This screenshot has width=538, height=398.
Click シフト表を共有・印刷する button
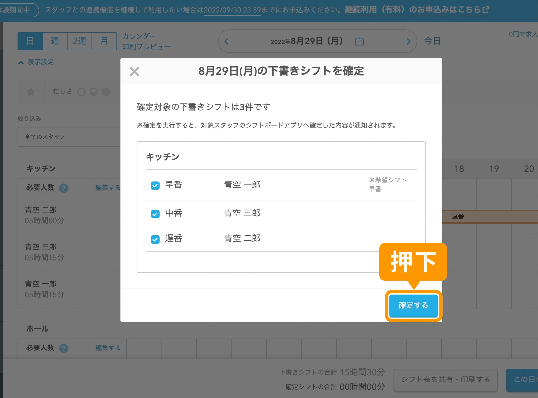click(445, 380)
